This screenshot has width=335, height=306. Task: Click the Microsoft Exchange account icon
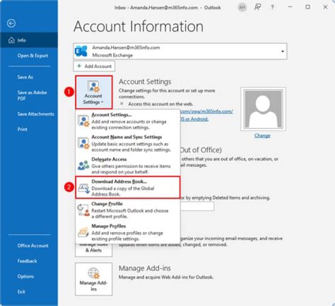pyautogui.click(x=81, y=51)
